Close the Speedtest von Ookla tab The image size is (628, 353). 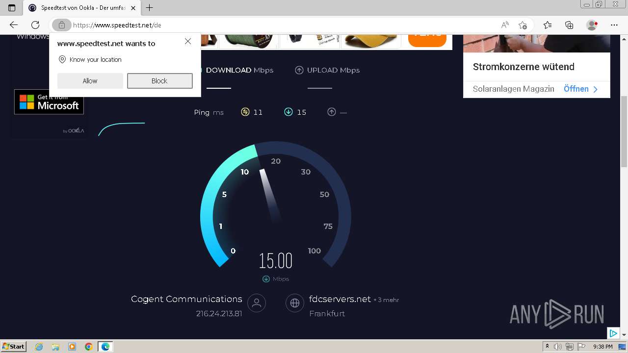click(133, 8)
